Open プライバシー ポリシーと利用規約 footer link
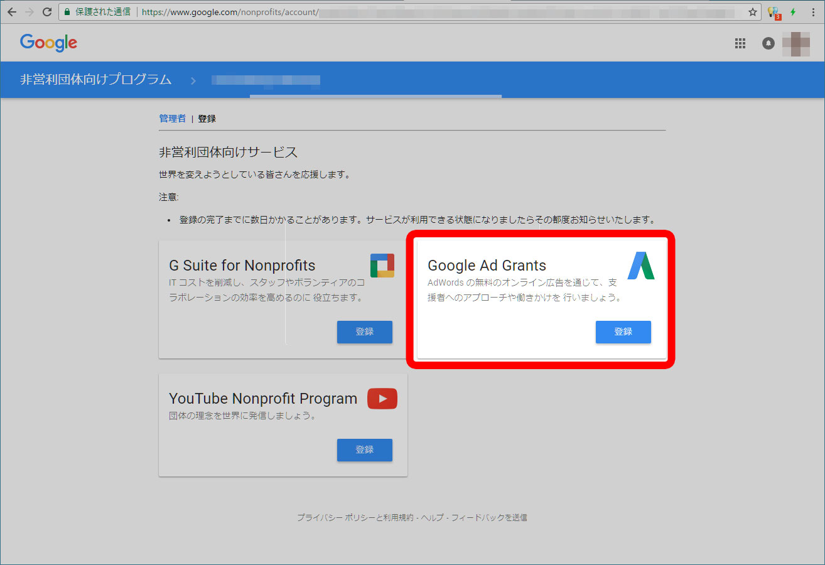825x565 pixels. pyautogui.click(x=355, y=518)
